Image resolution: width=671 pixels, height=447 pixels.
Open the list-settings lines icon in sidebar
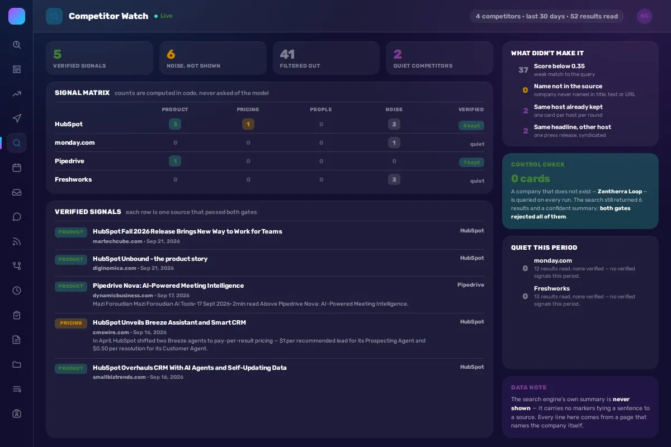coord(17,389)
